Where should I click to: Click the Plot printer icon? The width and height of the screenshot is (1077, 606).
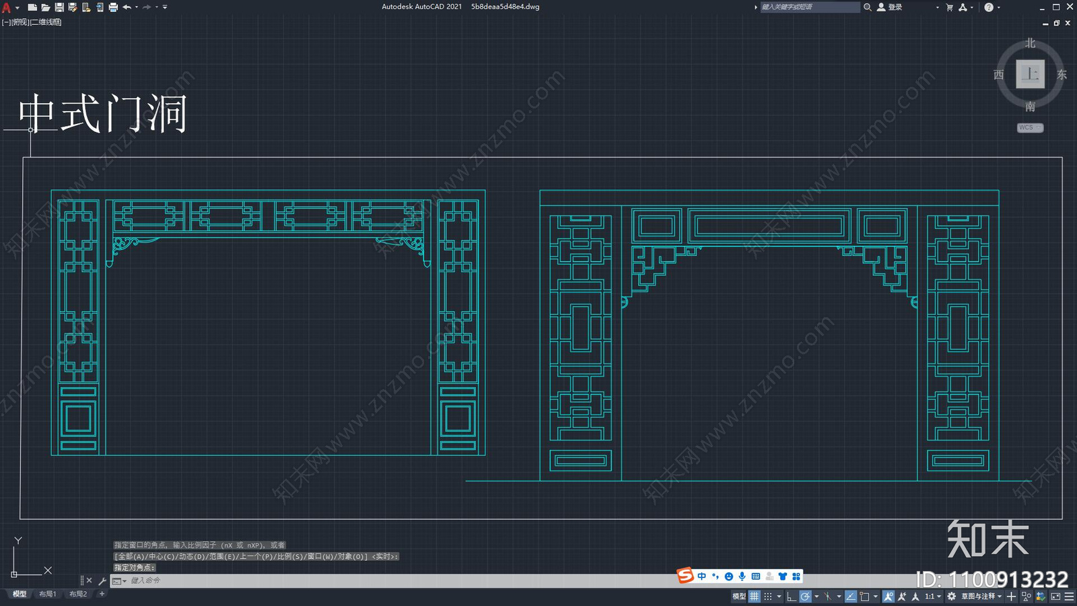pyautogui.click(x=113, y=7)
